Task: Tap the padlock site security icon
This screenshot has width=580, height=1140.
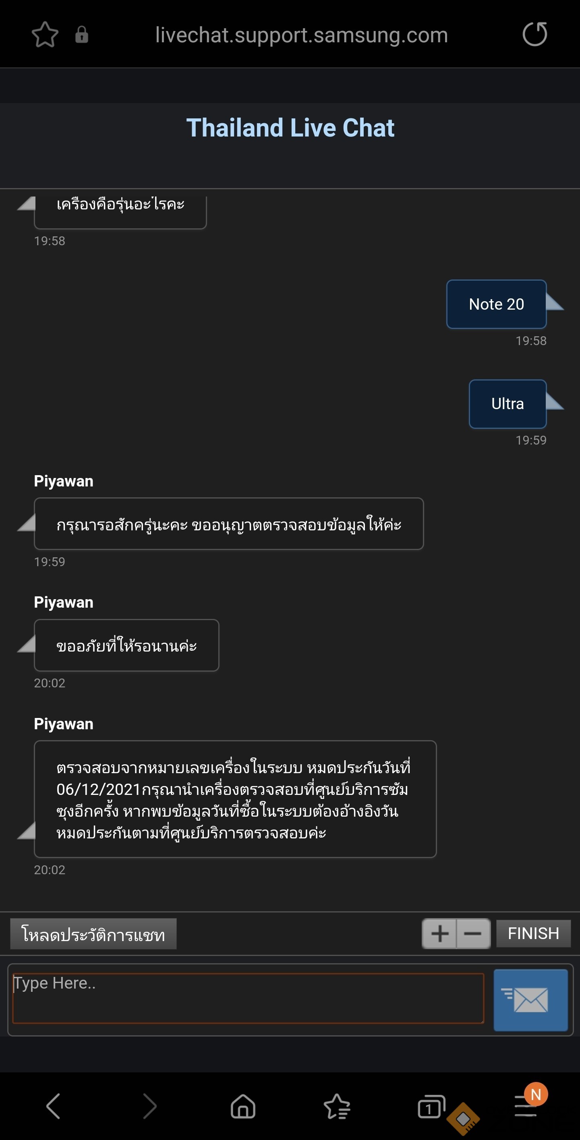Action: click(x=81, y=35)
